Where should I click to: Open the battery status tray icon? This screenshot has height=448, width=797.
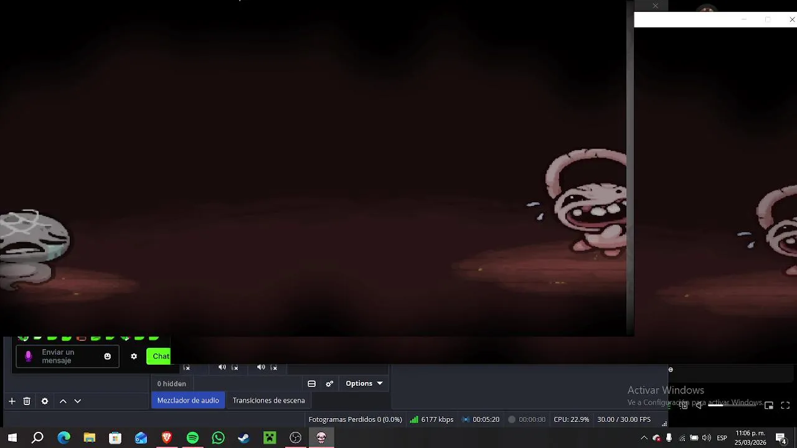694,438
